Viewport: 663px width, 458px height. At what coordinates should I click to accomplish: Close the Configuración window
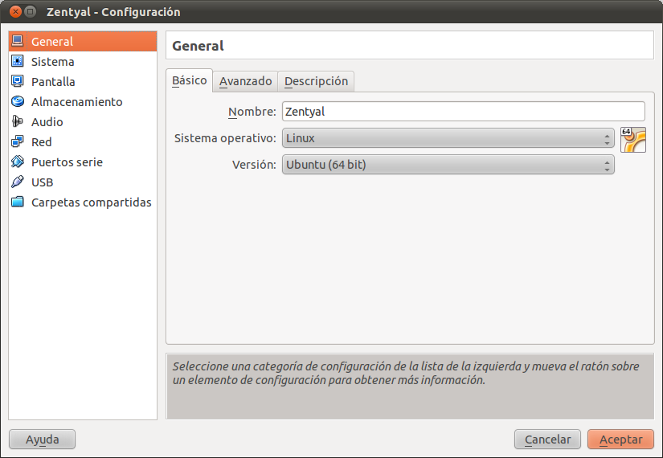(x=14, y=12)
